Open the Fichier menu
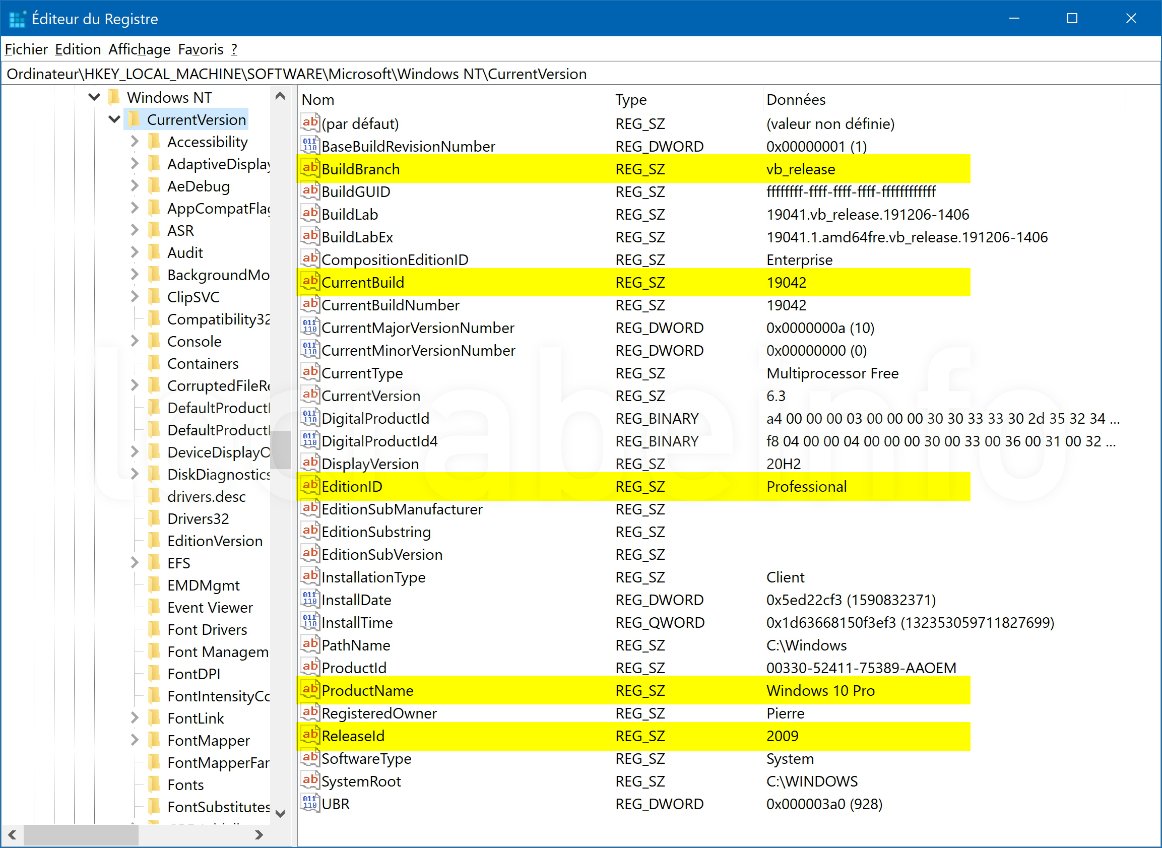Screen dimensions: 1162x848 (x=26, y=49)
